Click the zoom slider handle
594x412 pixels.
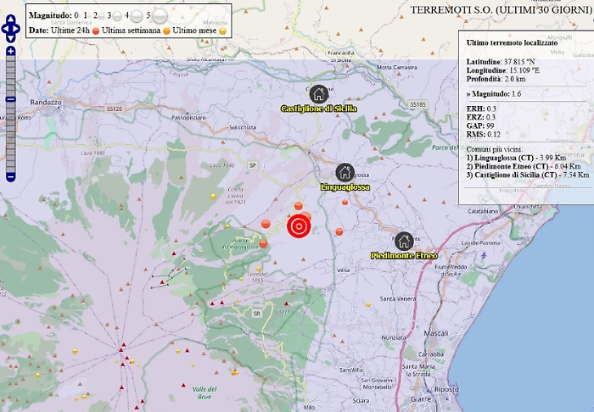click(10, 99)
